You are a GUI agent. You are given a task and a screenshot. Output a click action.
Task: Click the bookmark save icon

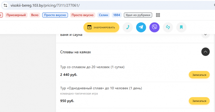(x=181, y=27)
